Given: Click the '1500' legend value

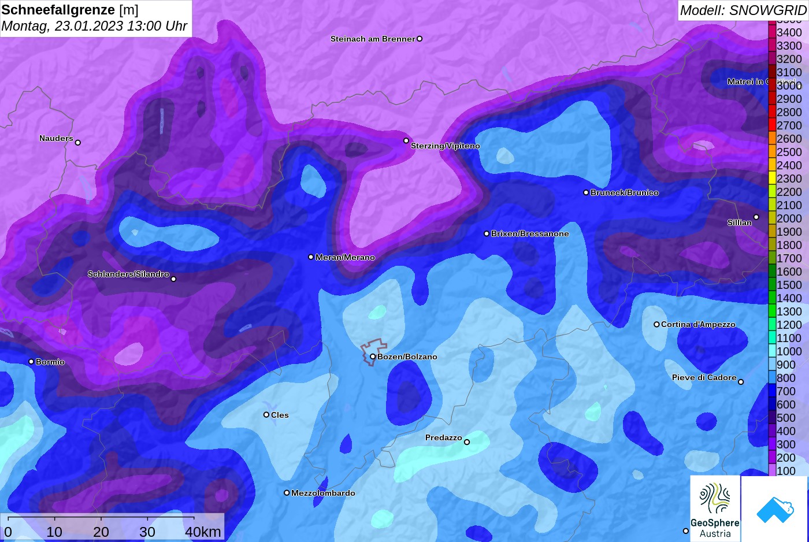Looking at the screenshot, I should click(x=789, y=285).
